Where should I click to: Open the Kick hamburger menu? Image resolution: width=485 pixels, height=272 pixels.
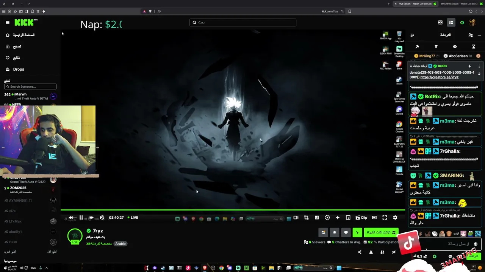pos(7,23)
